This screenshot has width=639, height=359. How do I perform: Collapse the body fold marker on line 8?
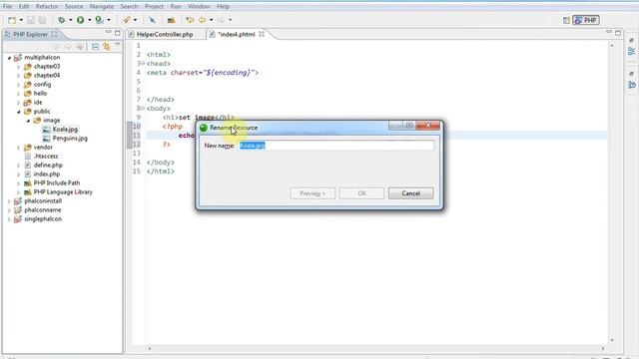coord(143,109)
